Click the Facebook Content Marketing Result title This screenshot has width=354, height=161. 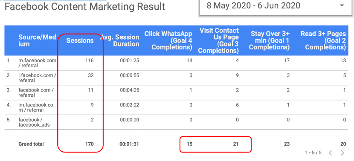[85, 7]
